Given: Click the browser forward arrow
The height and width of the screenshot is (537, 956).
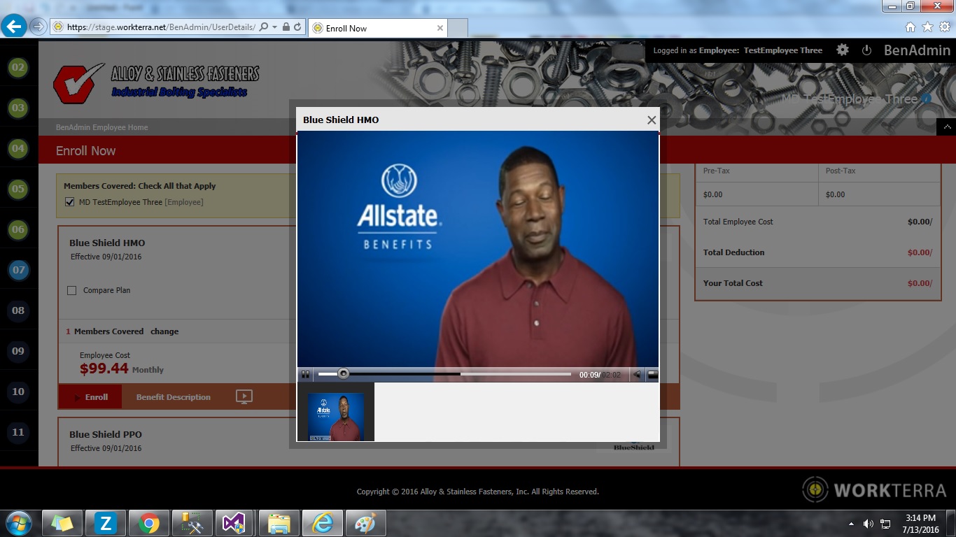Looking at the screenshot, I should click(38, 27).
